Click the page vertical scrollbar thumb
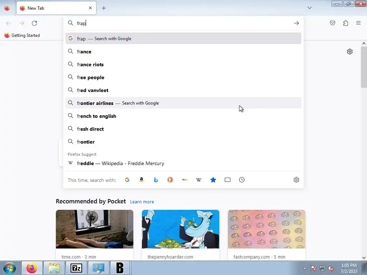367x275 pixels. [x=364, y=67]
